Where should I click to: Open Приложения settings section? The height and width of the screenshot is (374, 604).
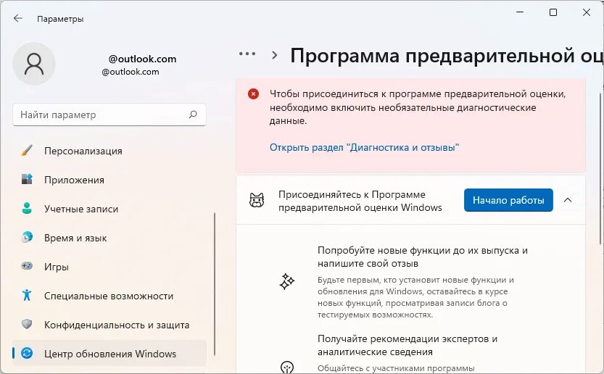pos(109,180)
